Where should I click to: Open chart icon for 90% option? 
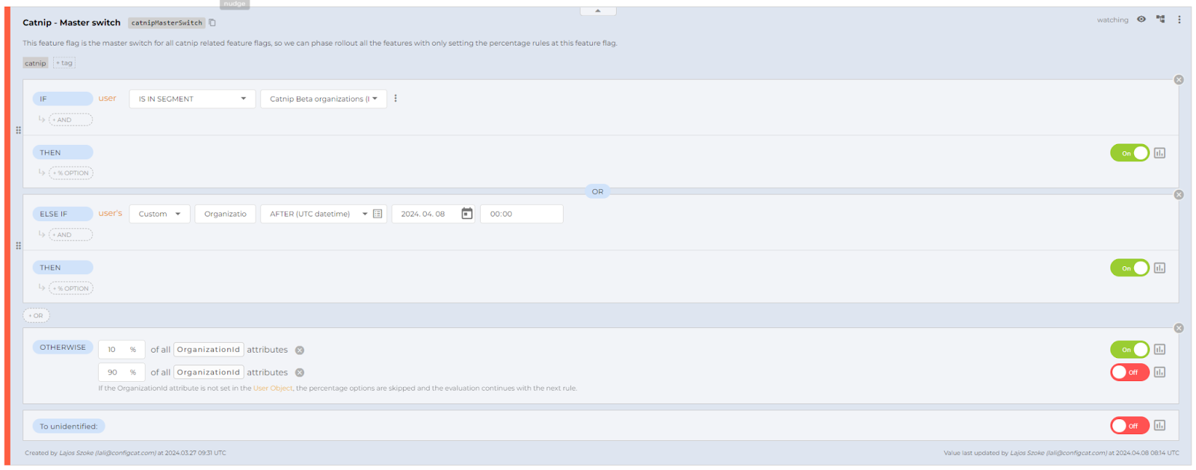pyautogui.click(x=1159, y=372)
